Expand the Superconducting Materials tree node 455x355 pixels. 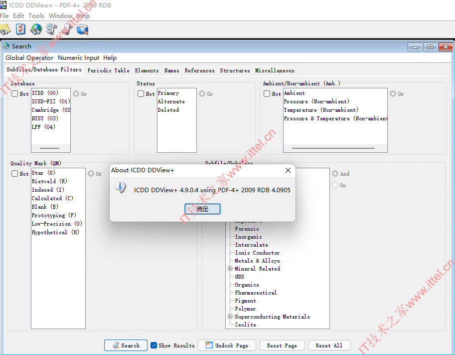pos(230,317)
